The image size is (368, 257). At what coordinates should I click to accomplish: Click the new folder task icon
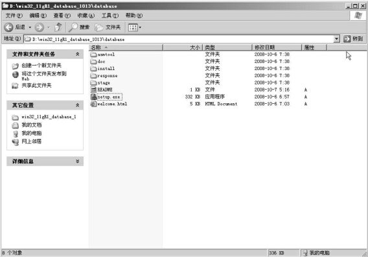pyautogui.click(x=16, y=66)
